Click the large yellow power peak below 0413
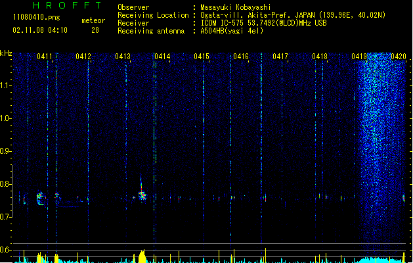Screen dimensions: 413x263 click(x=142, y=256)
